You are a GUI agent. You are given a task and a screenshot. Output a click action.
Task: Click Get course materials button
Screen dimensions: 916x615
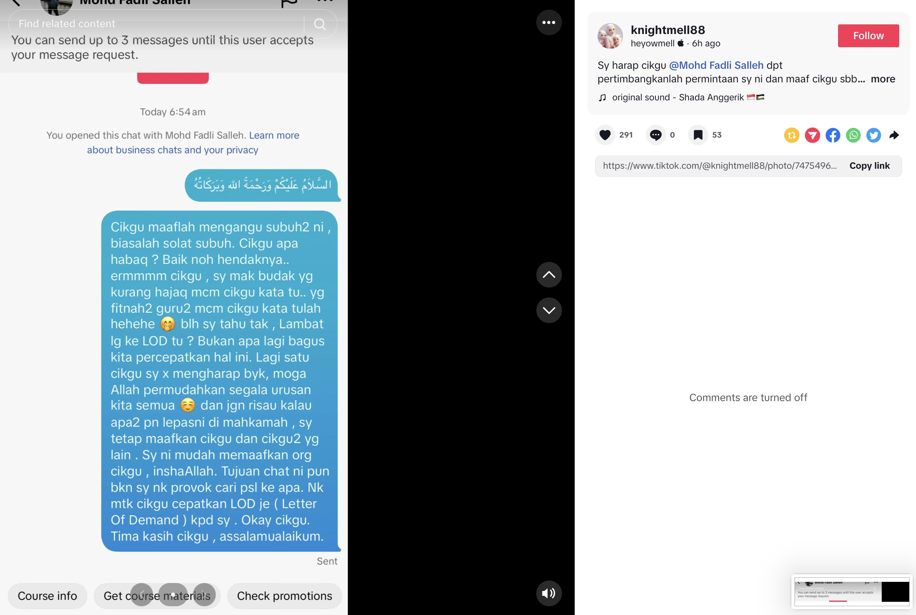(x=156, y=595)
